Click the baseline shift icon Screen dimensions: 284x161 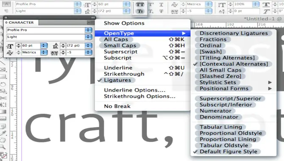[x=222, y=11]
